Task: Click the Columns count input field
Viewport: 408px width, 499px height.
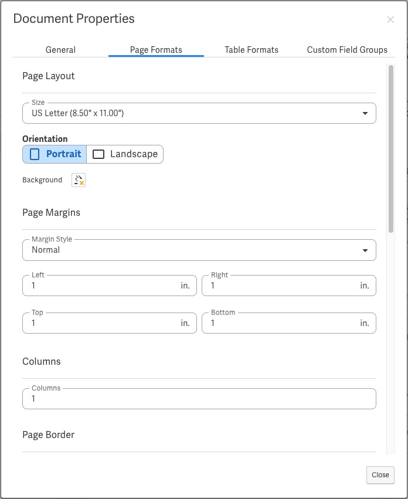Action: tap(199, 399)
